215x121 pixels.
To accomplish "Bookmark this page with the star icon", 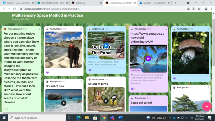I will pyautogui.click(x=199, y=9).
